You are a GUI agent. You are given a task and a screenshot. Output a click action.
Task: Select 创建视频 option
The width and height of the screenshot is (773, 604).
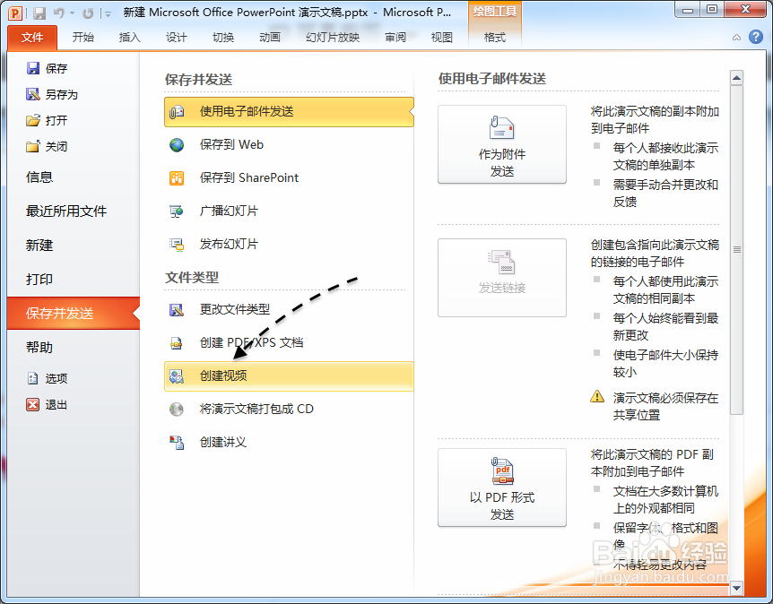[289, 376]
